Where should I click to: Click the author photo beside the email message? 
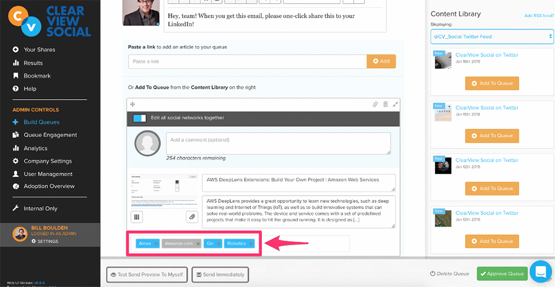pyautogui.click(x=141, y=13)
